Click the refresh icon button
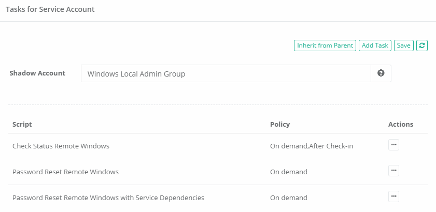Image resolution: width=436 pixels, height=212 pixels. pyautogui.click(x=422, y=46)
